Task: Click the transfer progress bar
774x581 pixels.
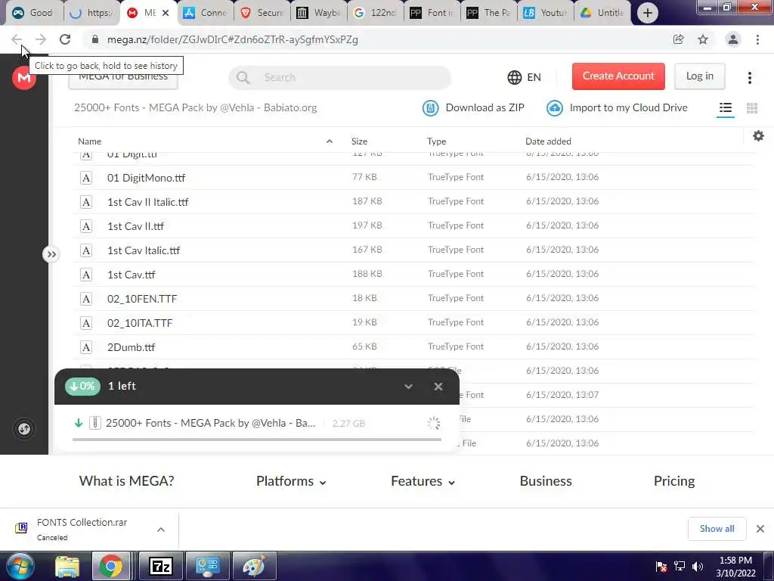Action: click(x=257, y=440)
